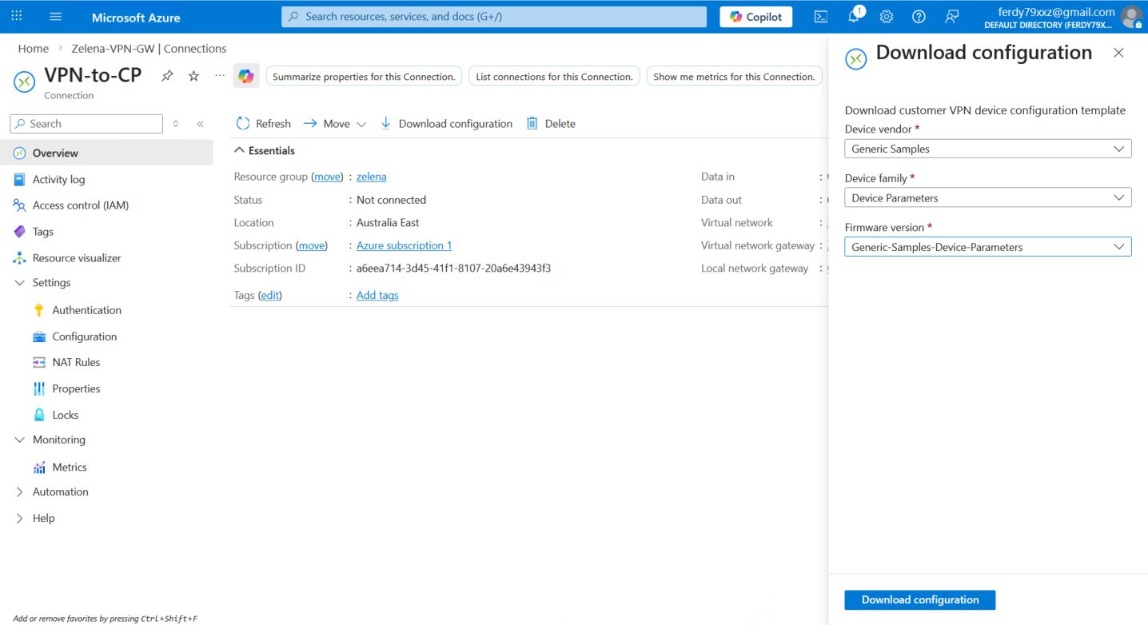Open the Device family dropdown
This screenshot has width=1148, height=625.
987,198
